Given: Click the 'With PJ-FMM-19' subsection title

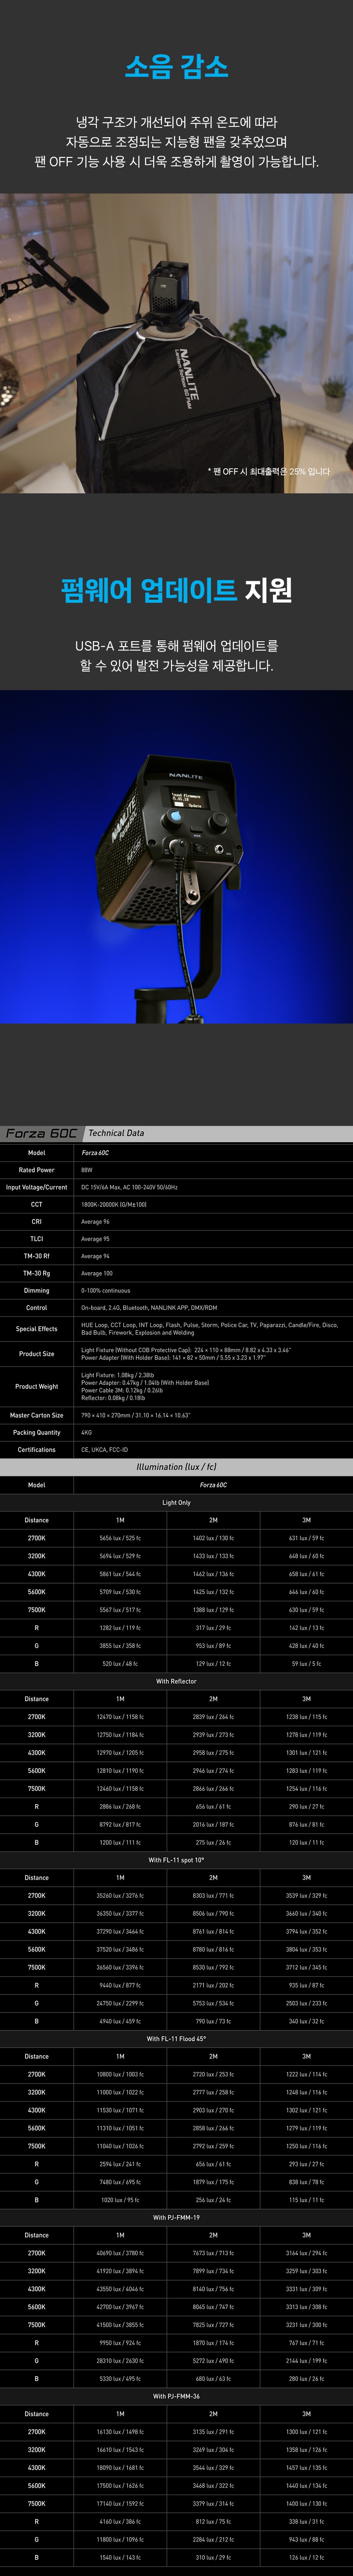Looking at the screenshot, I should 176,2217.
